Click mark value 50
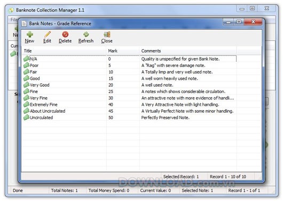Screen dimensions: 283x201 [111, 118]
